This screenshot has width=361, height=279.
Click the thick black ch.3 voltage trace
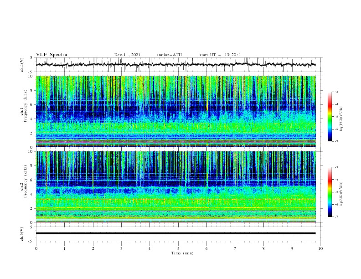(175, 233)
